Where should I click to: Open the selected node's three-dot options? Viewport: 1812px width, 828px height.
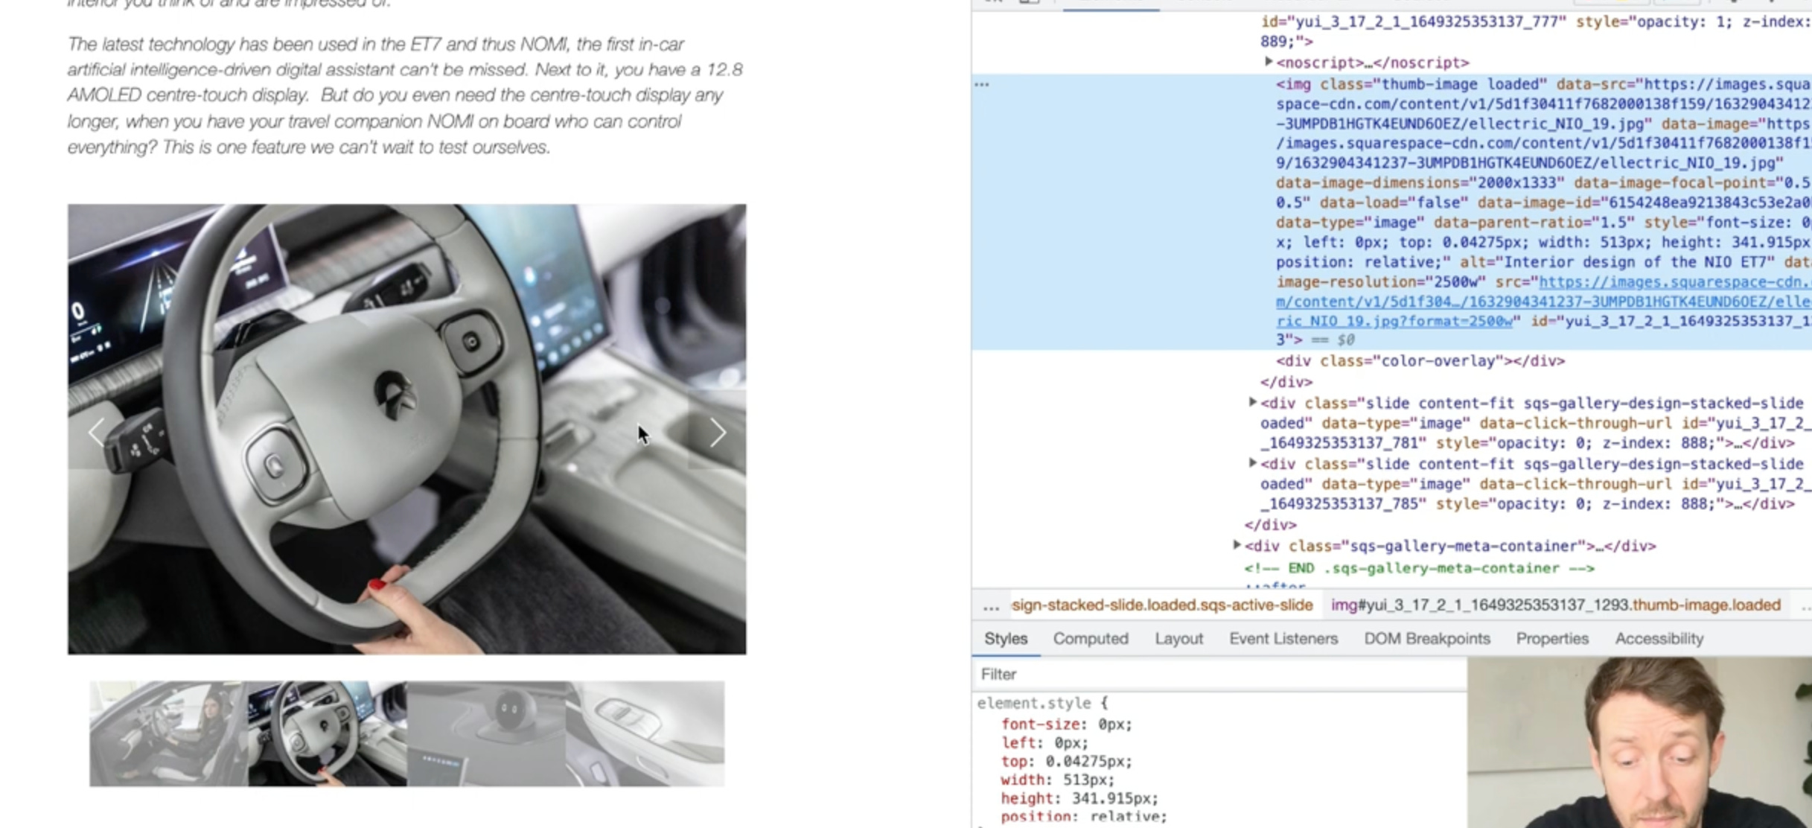coord(982,85)
